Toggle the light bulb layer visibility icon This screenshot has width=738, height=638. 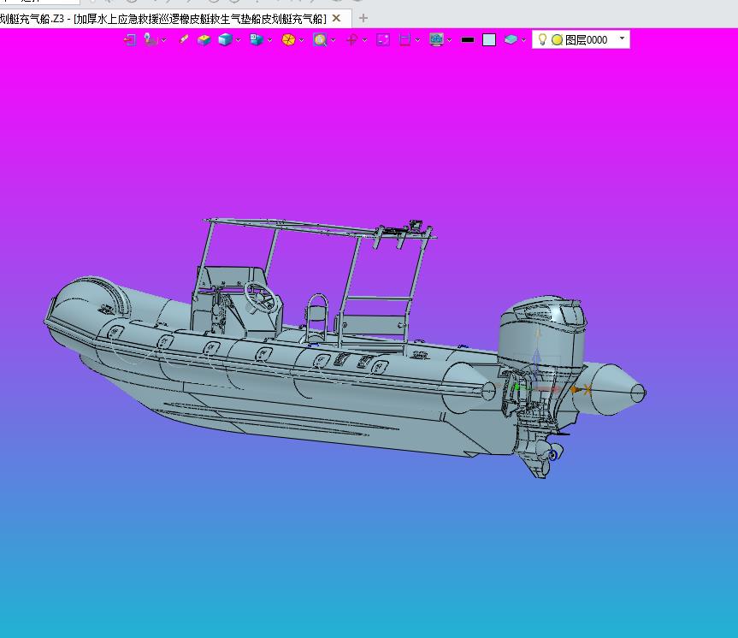point(542,39)
